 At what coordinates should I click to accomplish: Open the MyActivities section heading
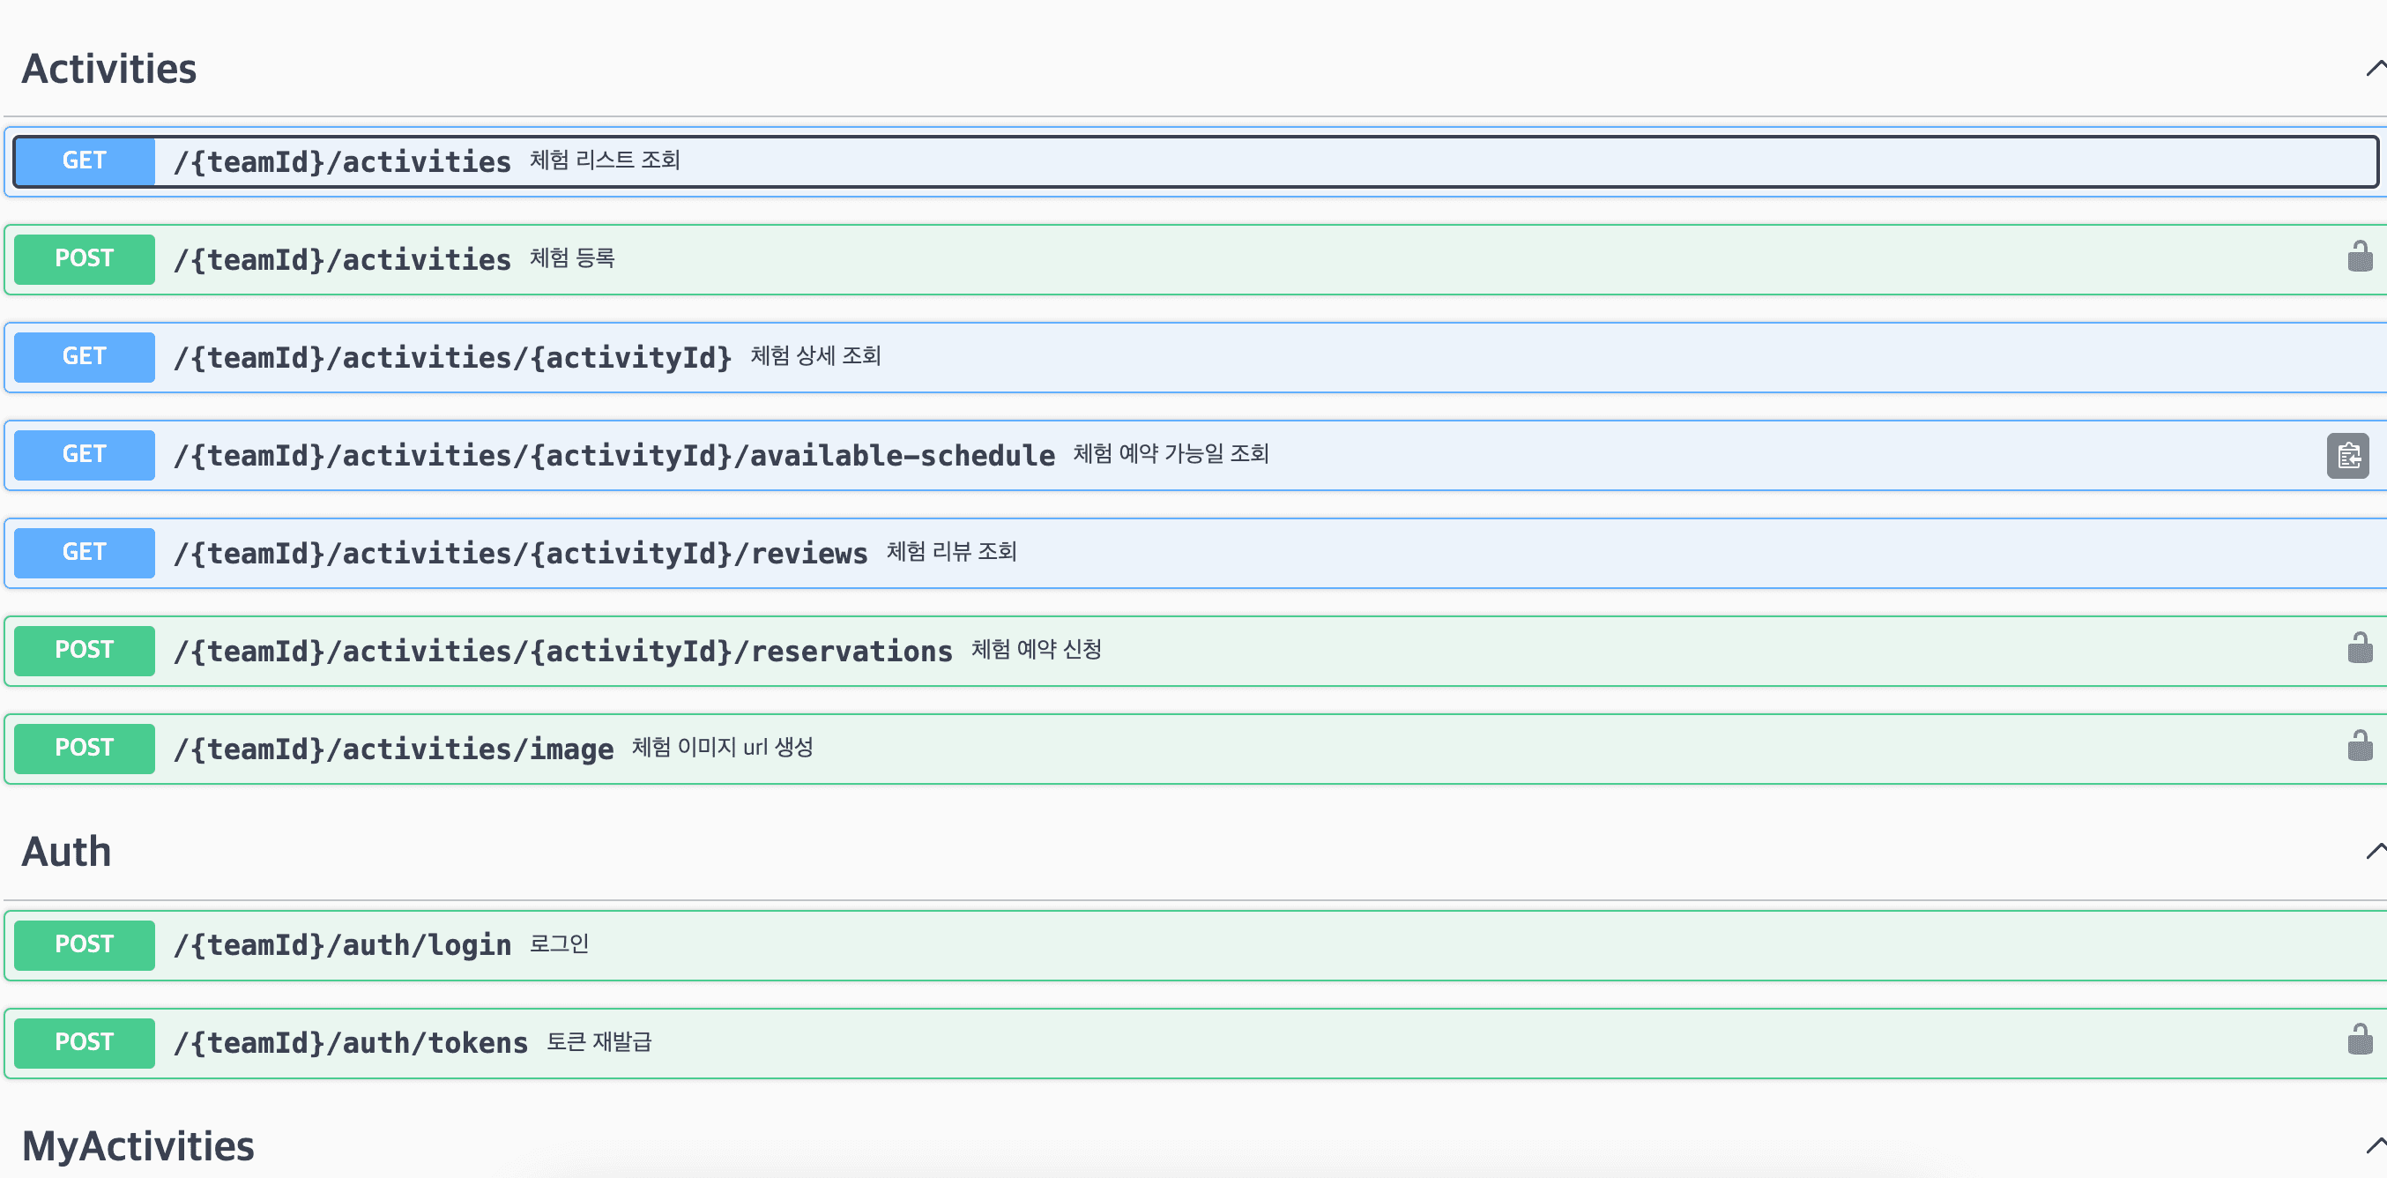pyautogui.click(x=138, y=1146)
